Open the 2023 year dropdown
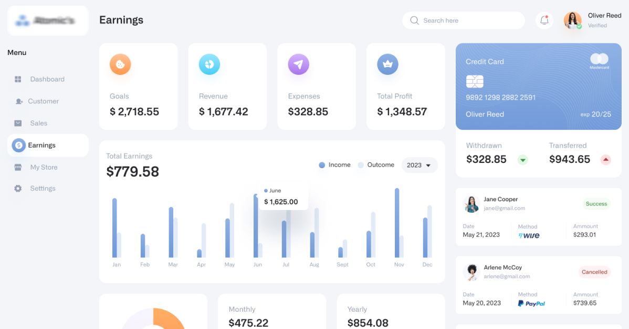Screen dimensions: 629x329 pos(420,165)
